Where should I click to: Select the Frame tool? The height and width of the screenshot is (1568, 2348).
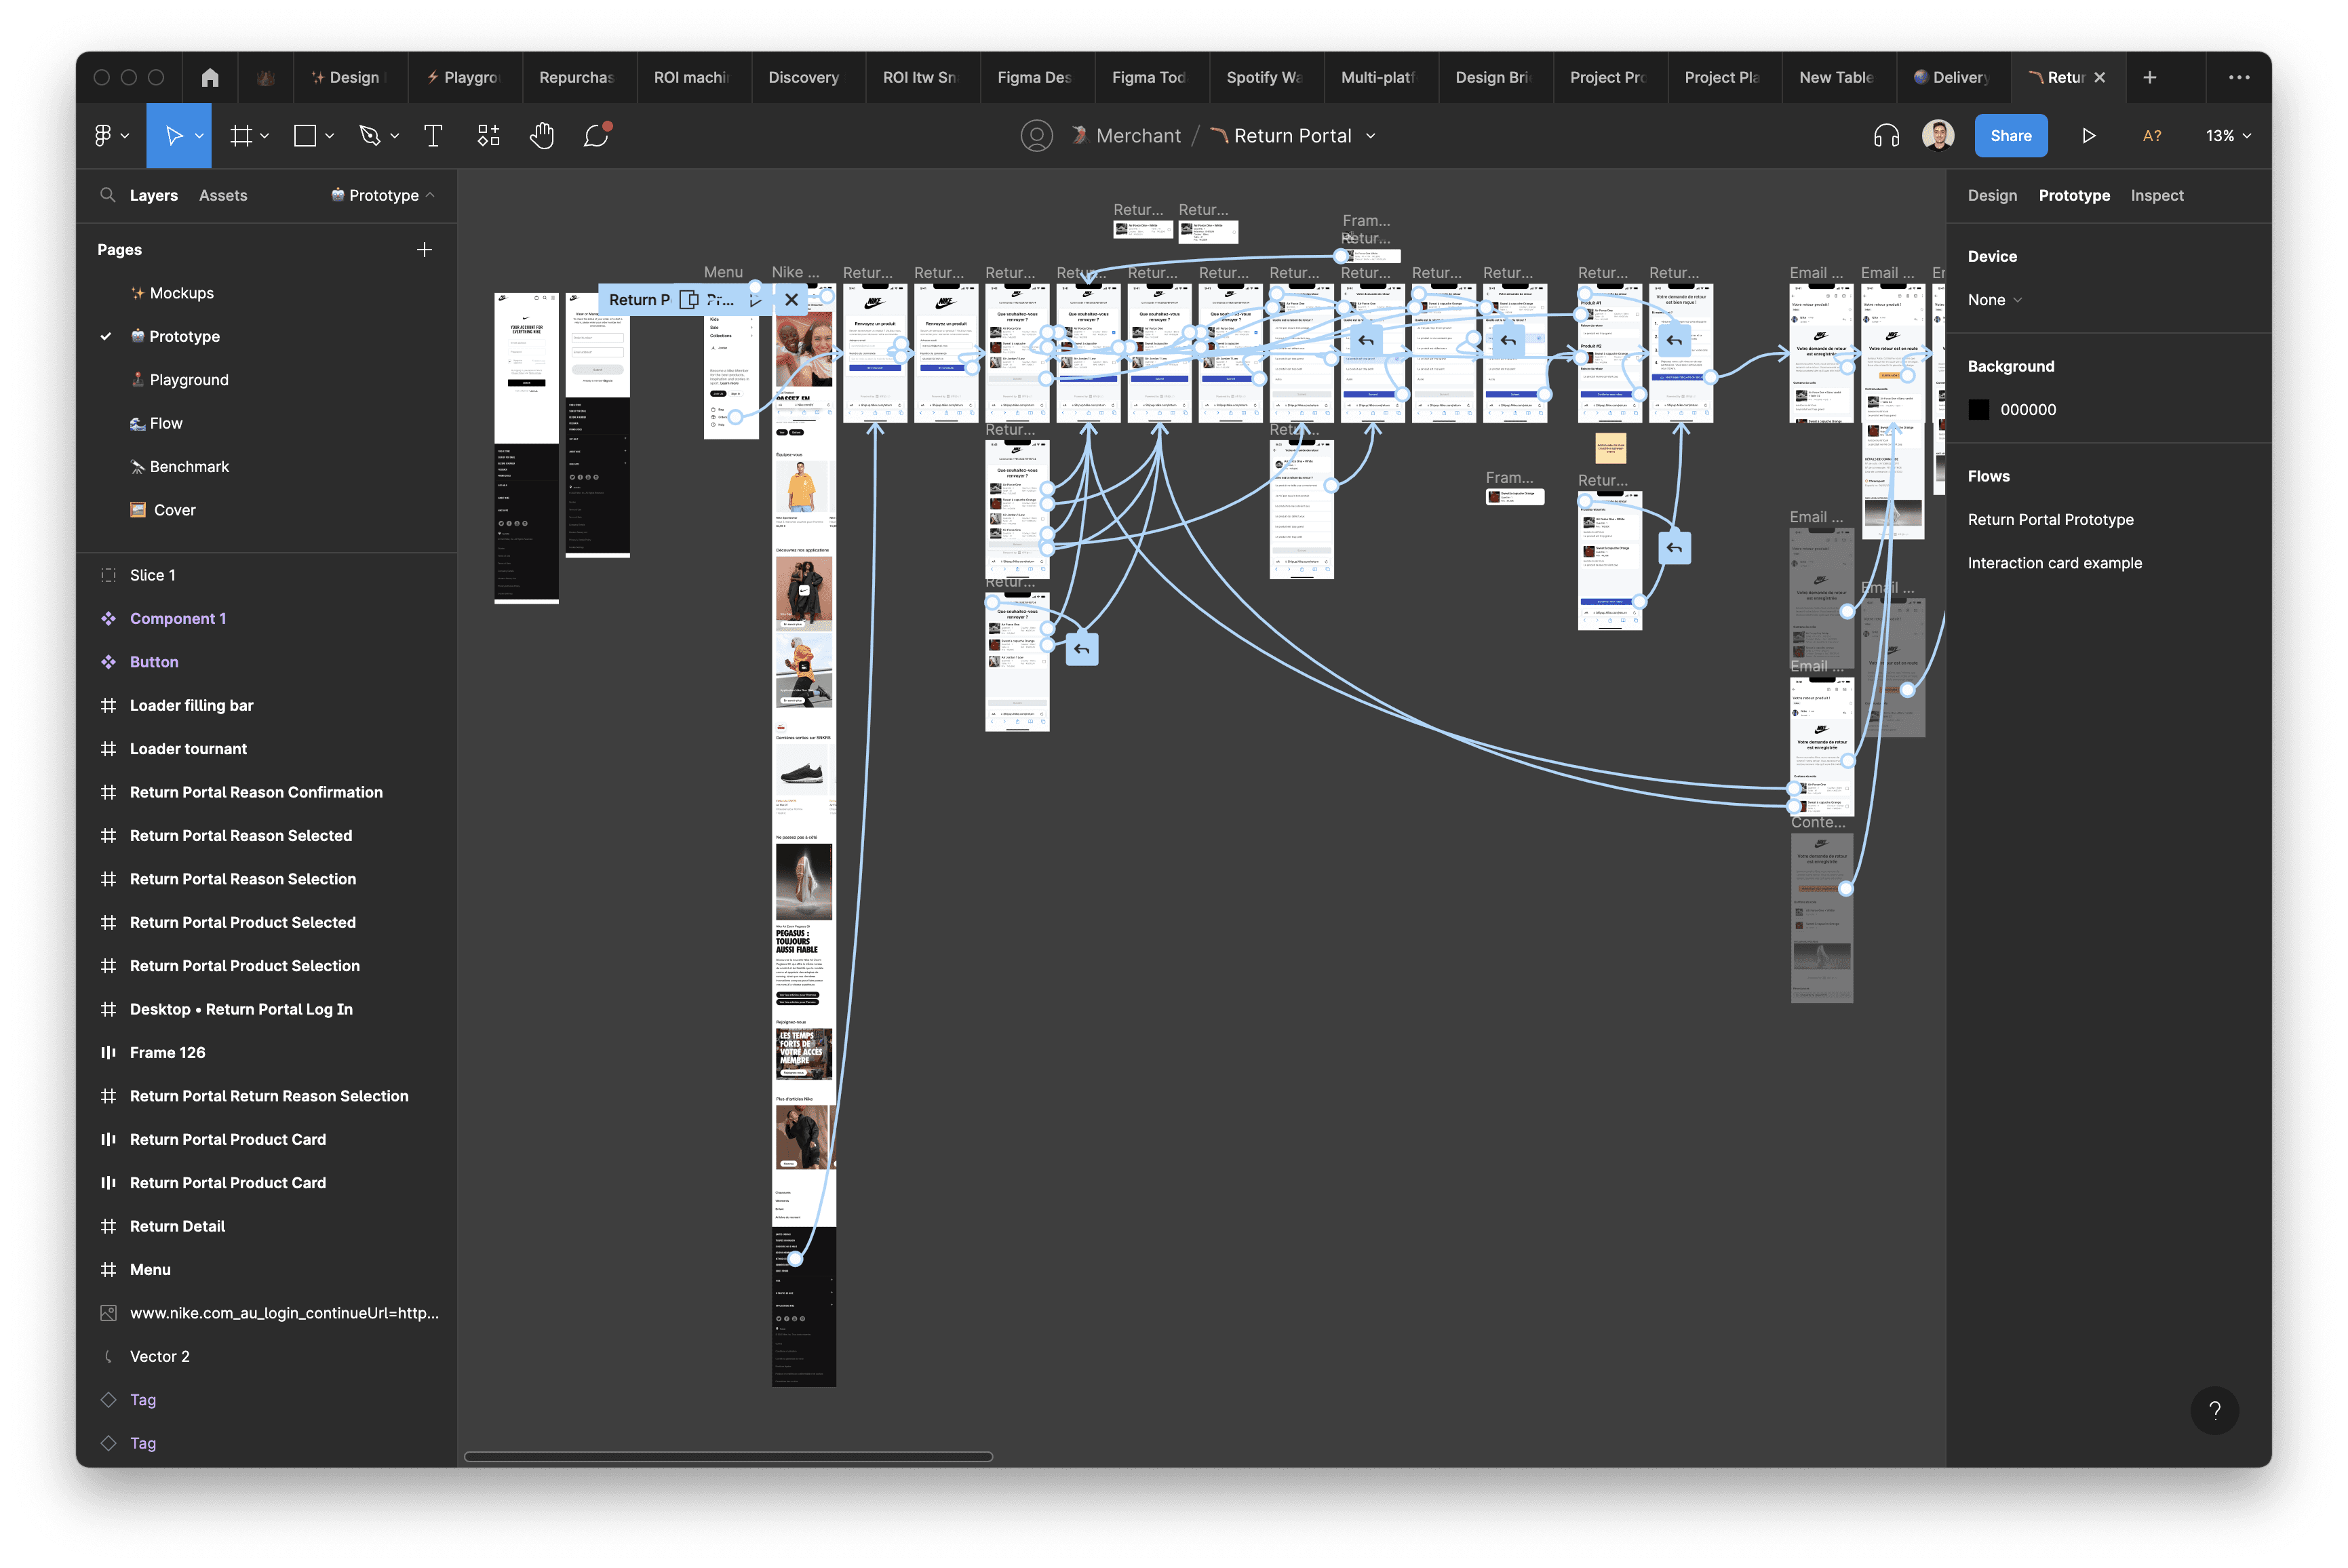point(240,135)
